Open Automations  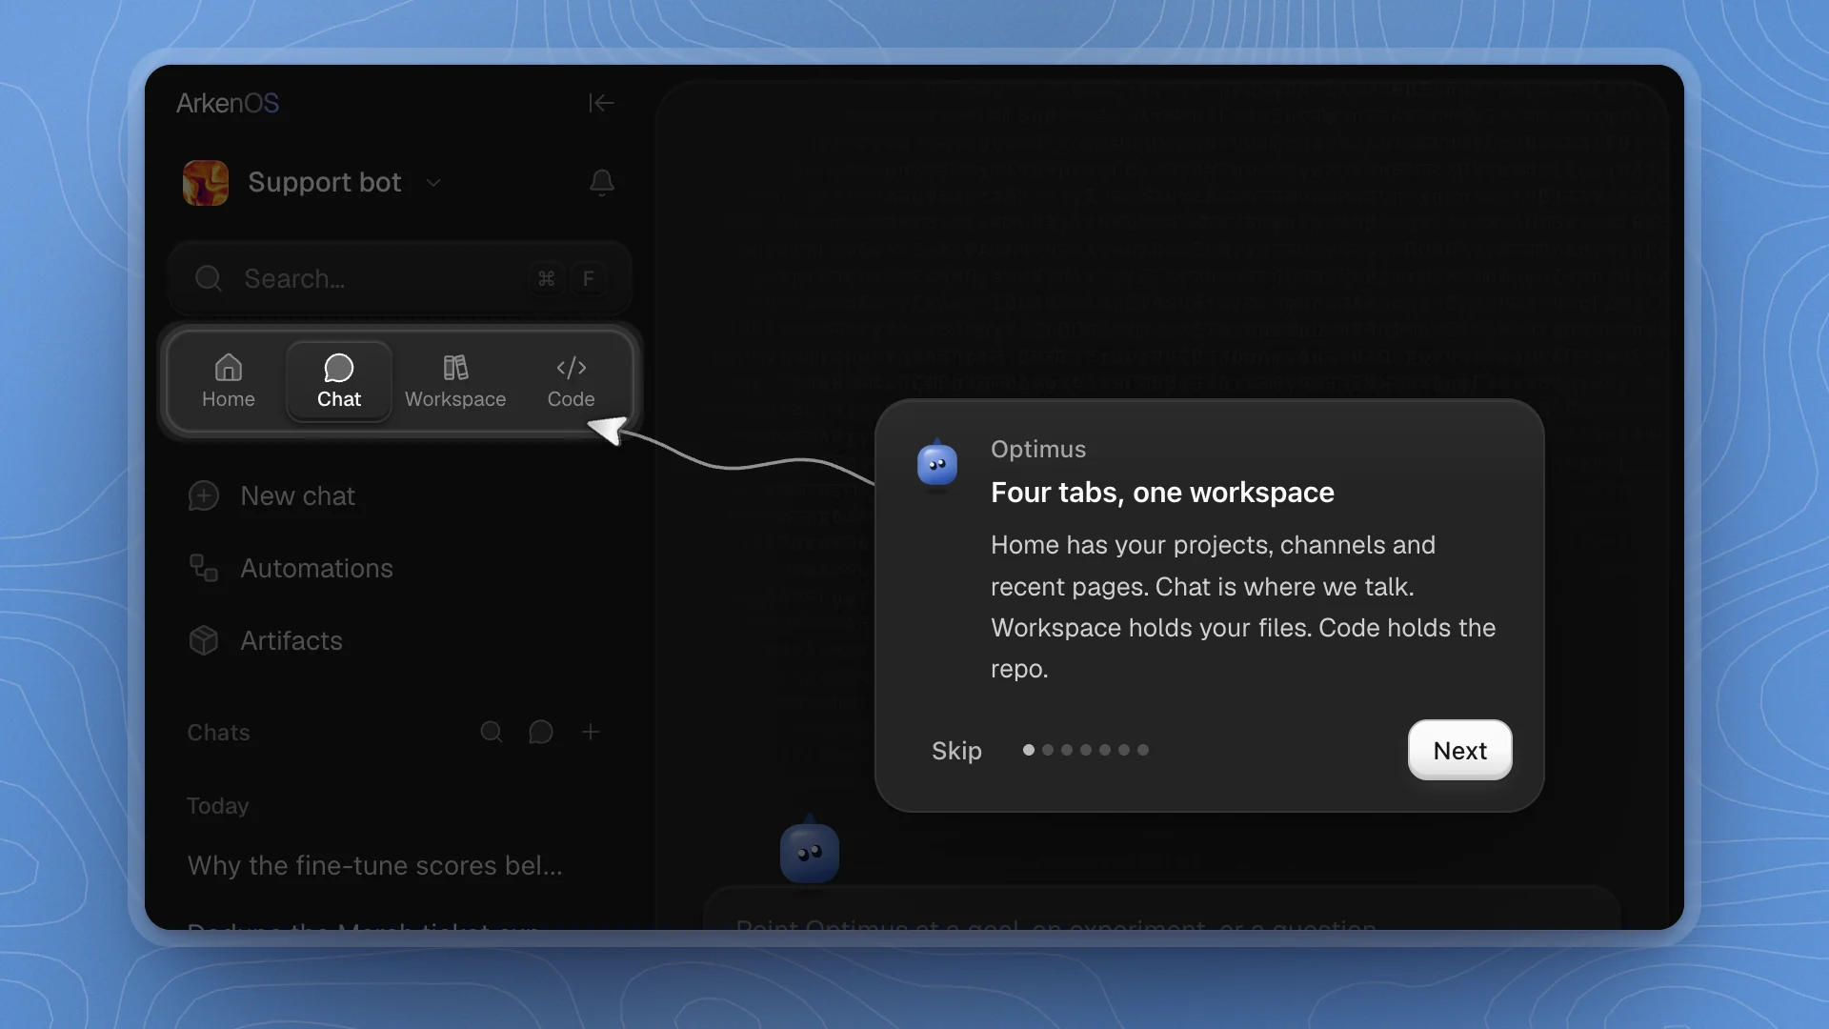click(x=291, y=569)
